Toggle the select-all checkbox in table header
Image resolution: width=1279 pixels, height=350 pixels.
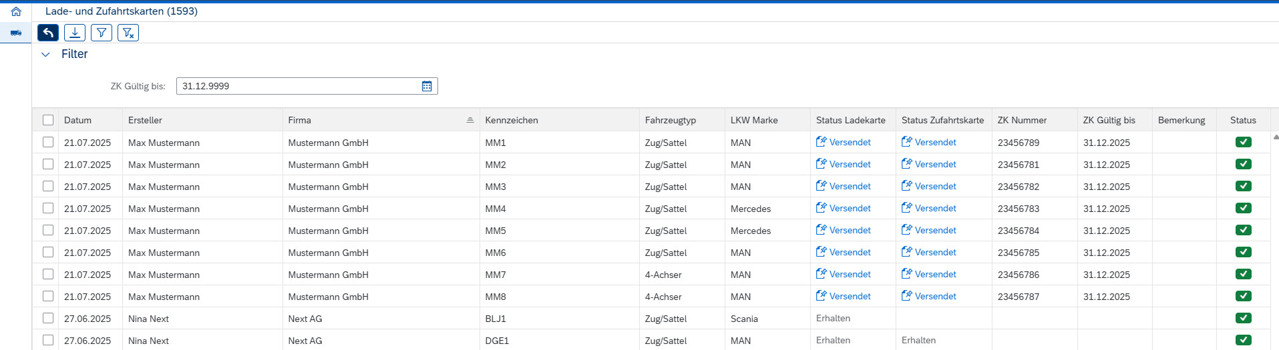click(48, 120)
